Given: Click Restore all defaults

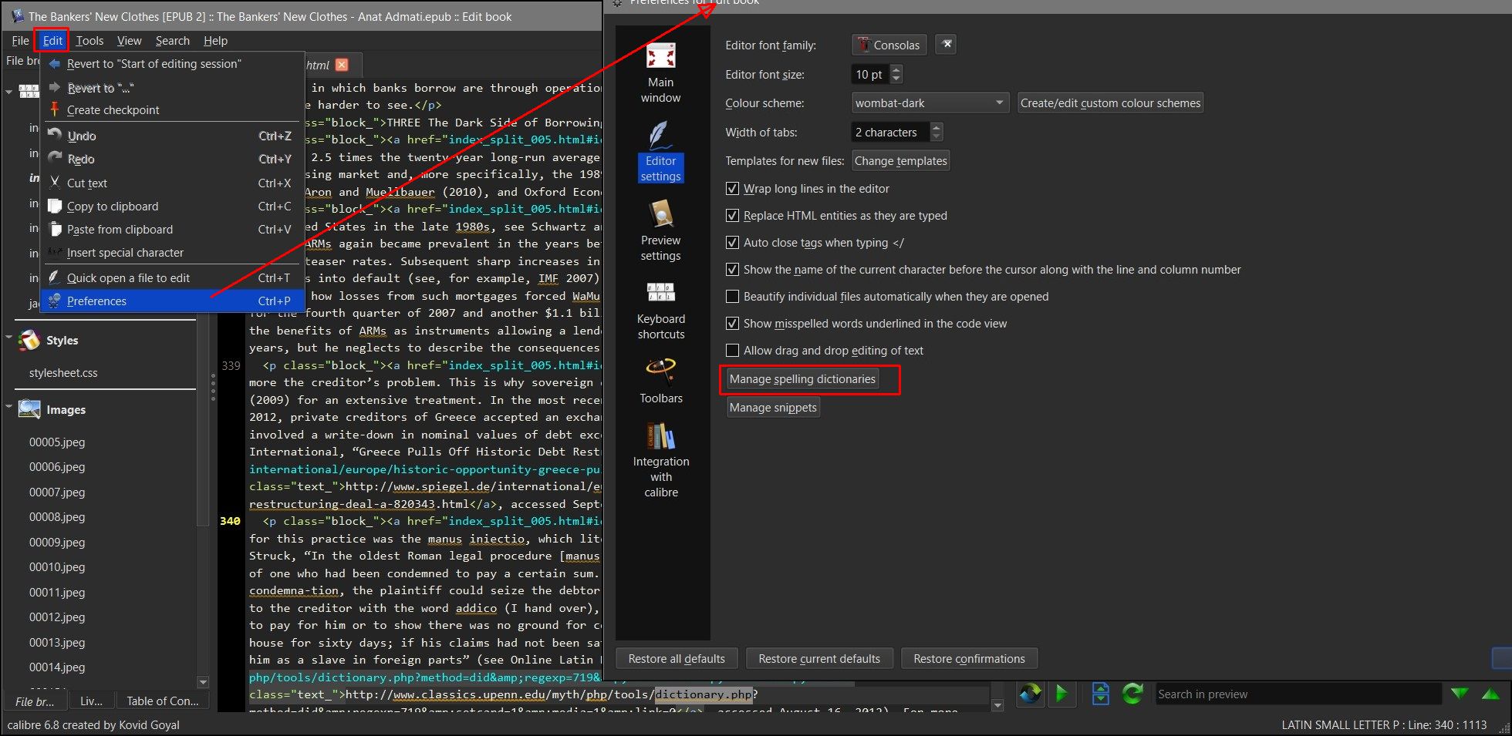Looking at the screenshot, I should pyautogui.click(x=677, y=659).
